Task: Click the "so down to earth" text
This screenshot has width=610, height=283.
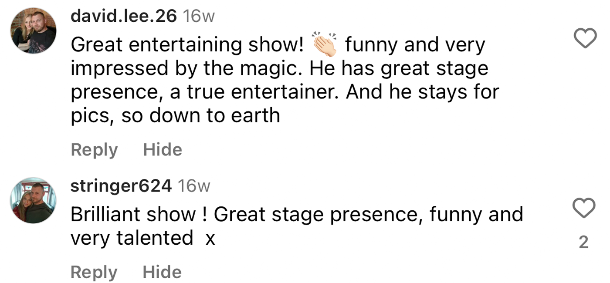Action: click(200, 115)
